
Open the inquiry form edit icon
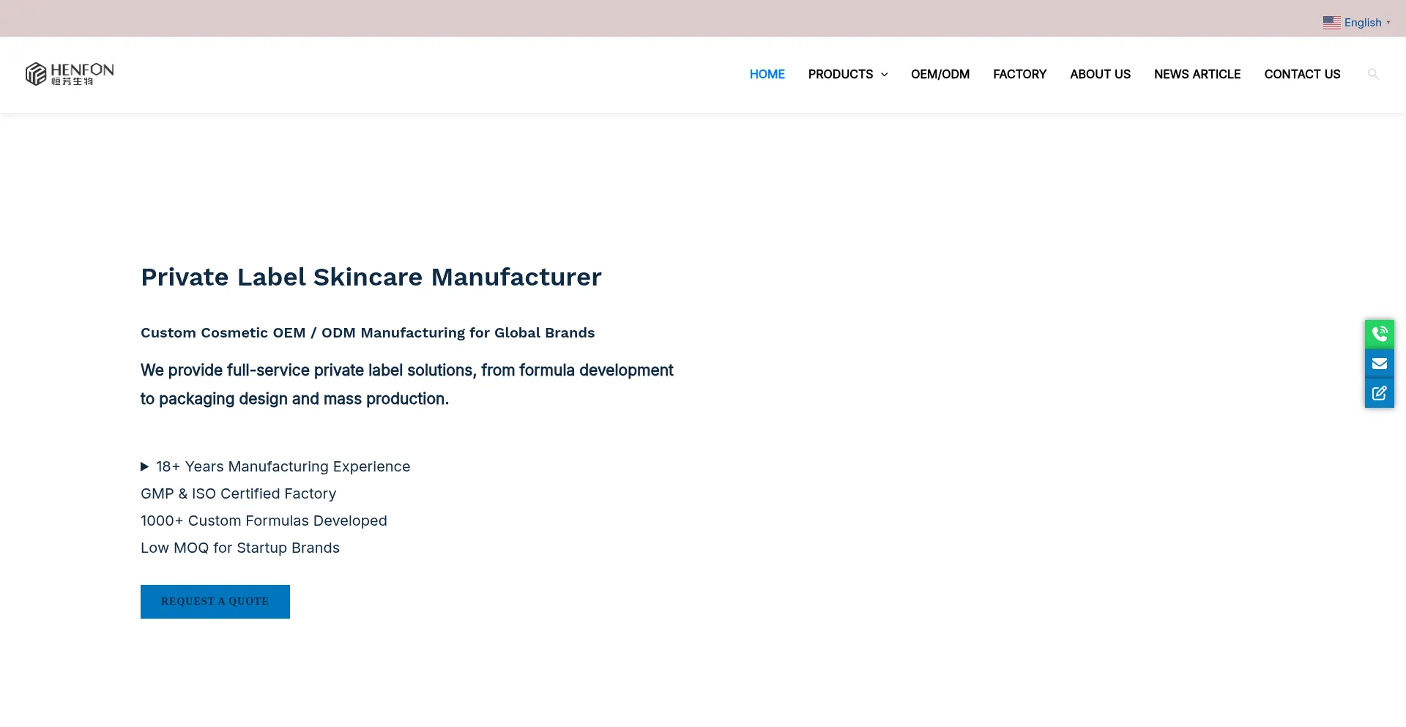tap(1380, 393)
